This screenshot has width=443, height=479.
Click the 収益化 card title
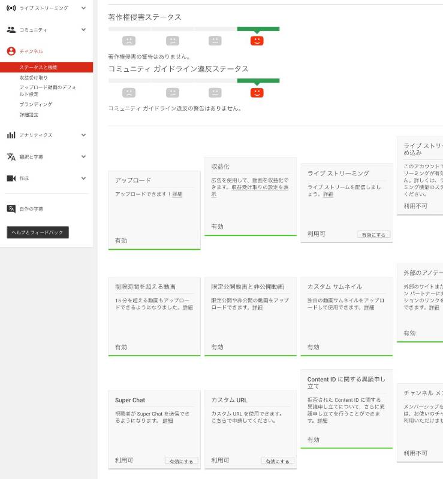point(220,166)
